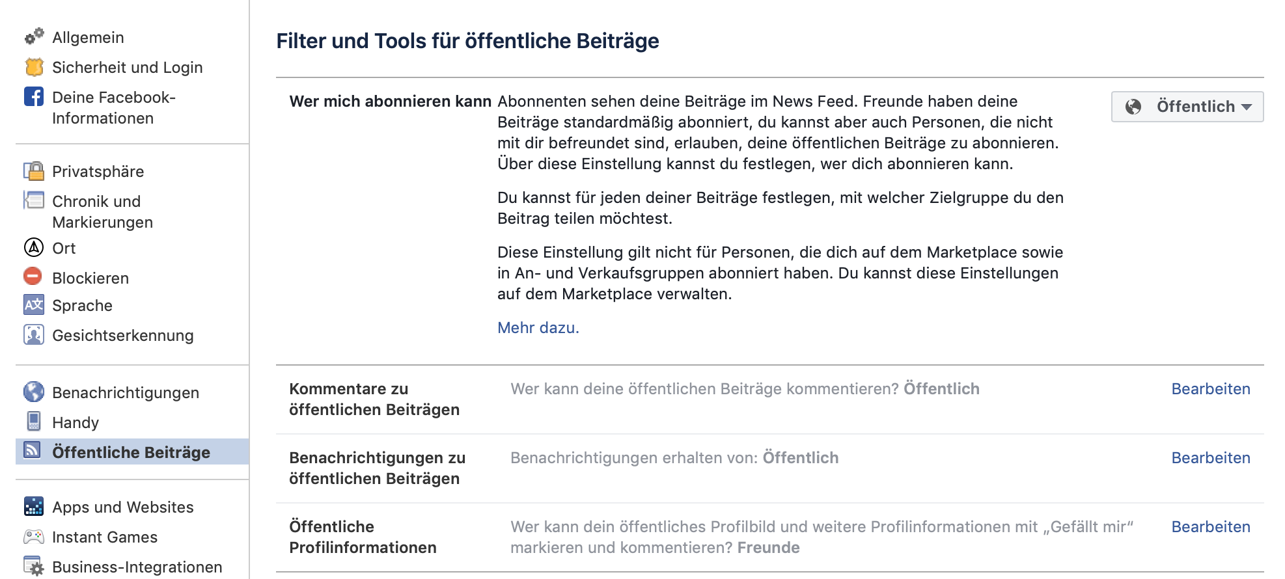The height and width of the screenshot is (579, 1285).
Task: Edit Kommentare zu öffentlichen Beiträgen via Bearbeiten
Action: coord(1211,389)
